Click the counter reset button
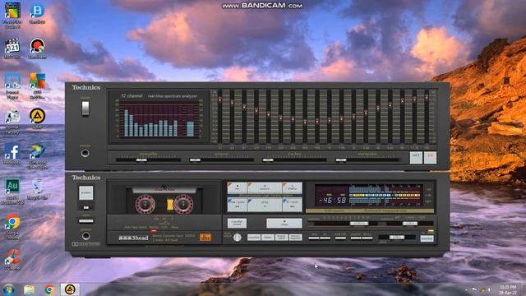Viewport: 526px width, 296px height. tap(237, 223)
